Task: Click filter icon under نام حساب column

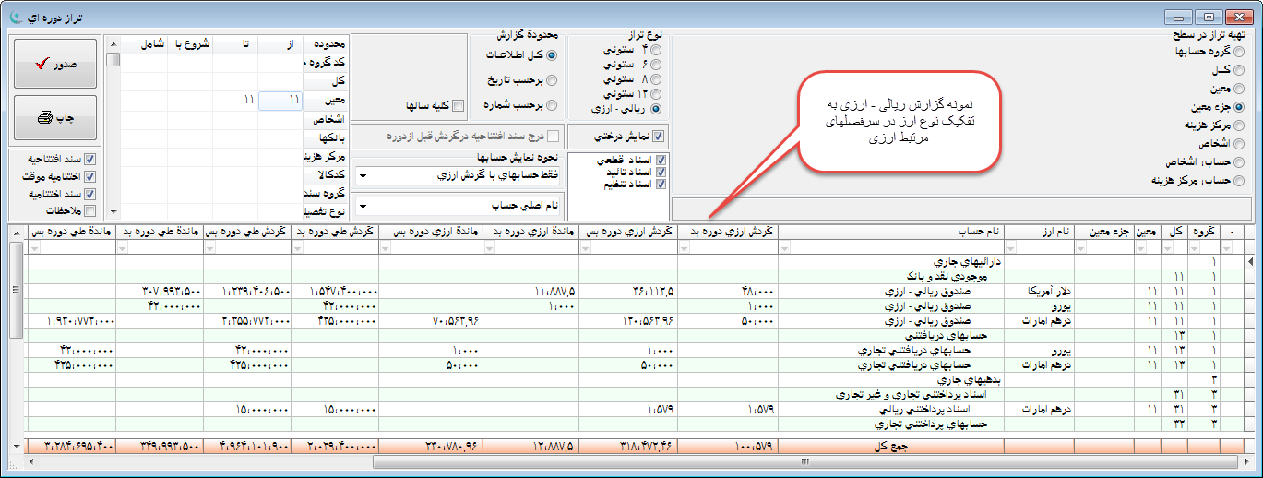Action: pos(786,247)
